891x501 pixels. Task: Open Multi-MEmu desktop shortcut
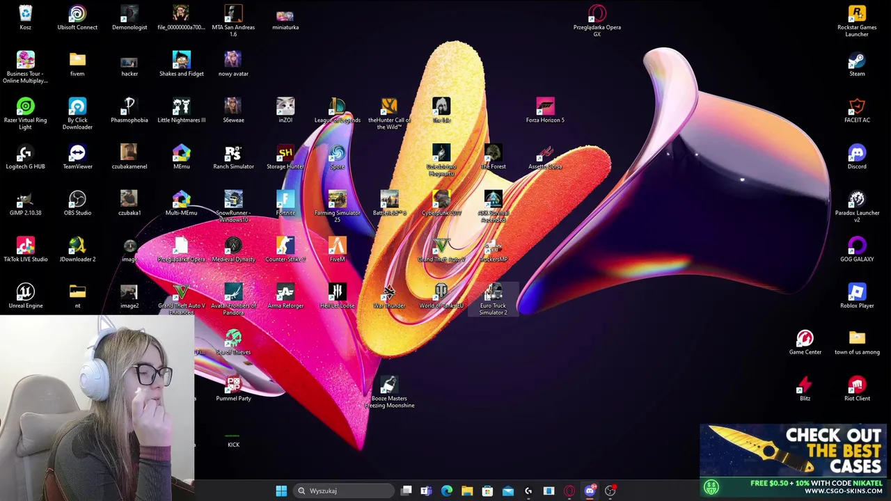181,204
